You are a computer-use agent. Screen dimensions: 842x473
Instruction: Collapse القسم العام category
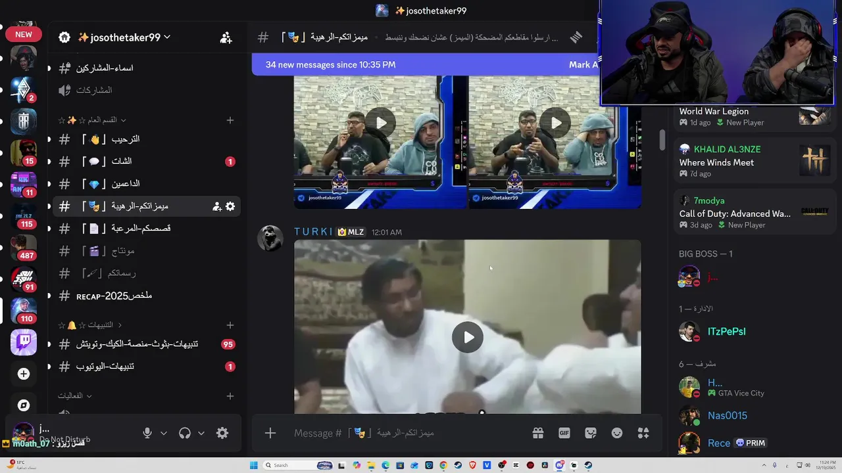[92, 120]
